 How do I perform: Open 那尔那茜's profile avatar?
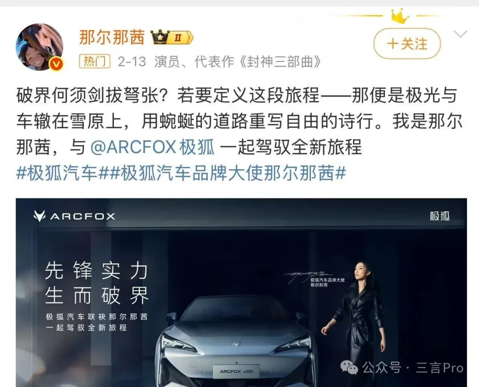pos(39,47)
